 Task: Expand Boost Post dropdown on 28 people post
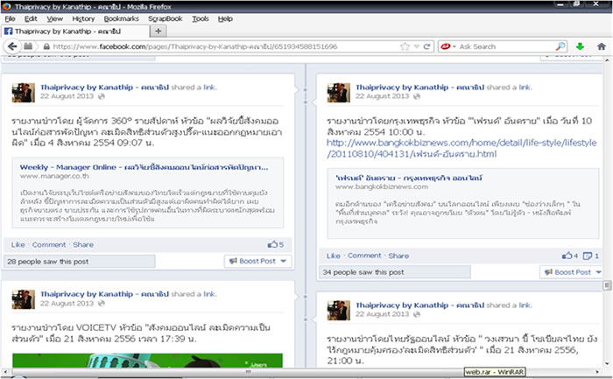284,261
